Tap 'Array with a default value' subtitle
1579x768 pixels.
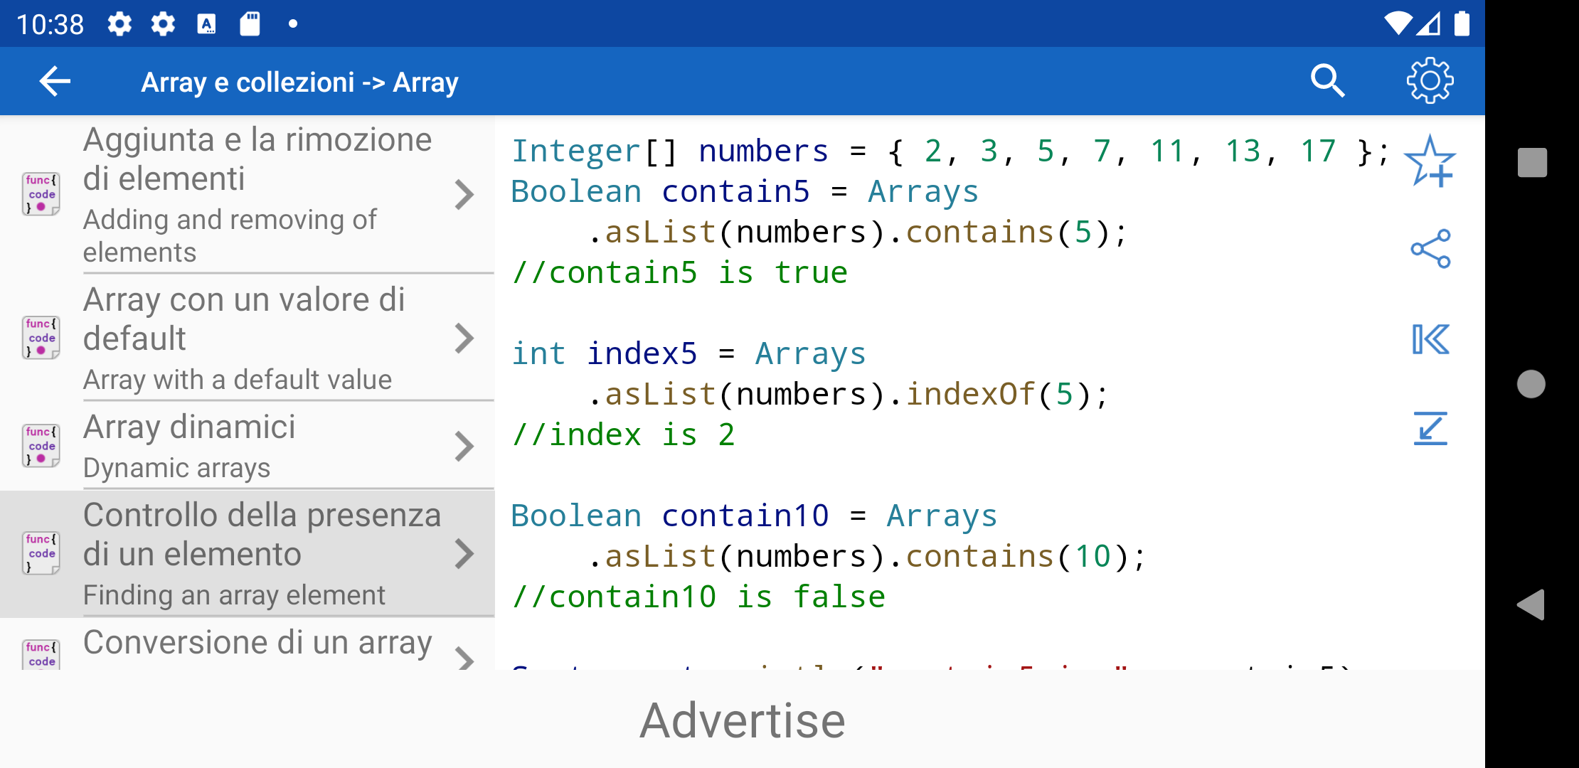coord(237,380)
